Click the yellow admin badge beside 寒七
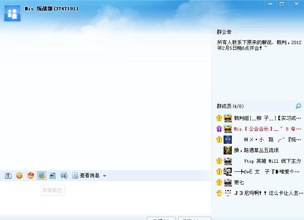304x220 pixels. tap(219, 182)
